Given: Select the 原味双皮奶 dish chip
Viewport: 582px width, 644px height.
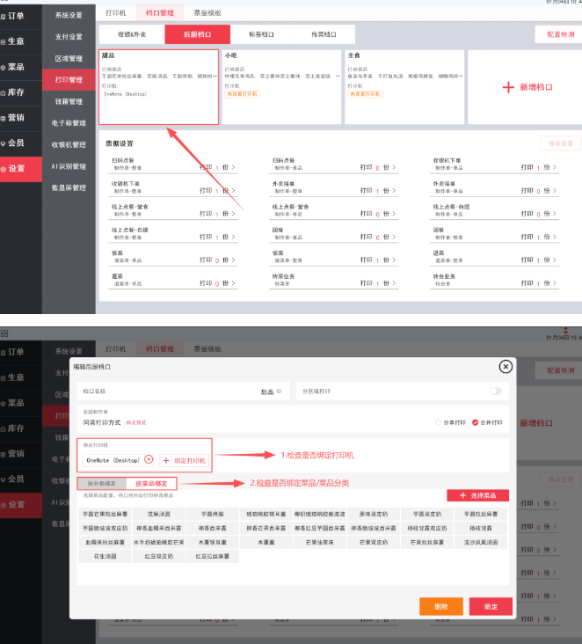Looking at the screenshot, I should click(x=374, y=514).
